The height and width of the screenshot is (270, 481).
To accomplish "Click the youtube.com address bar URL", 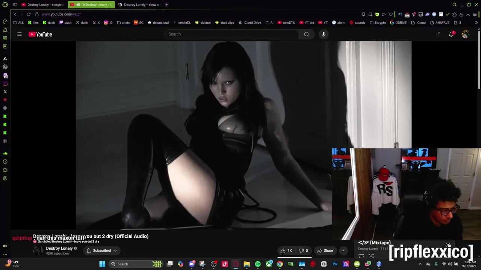I will [62, 14].
